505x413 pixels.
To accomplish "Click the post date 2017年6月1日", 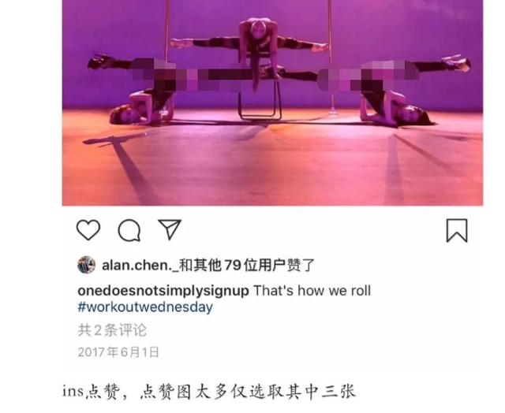I will 118,352.
